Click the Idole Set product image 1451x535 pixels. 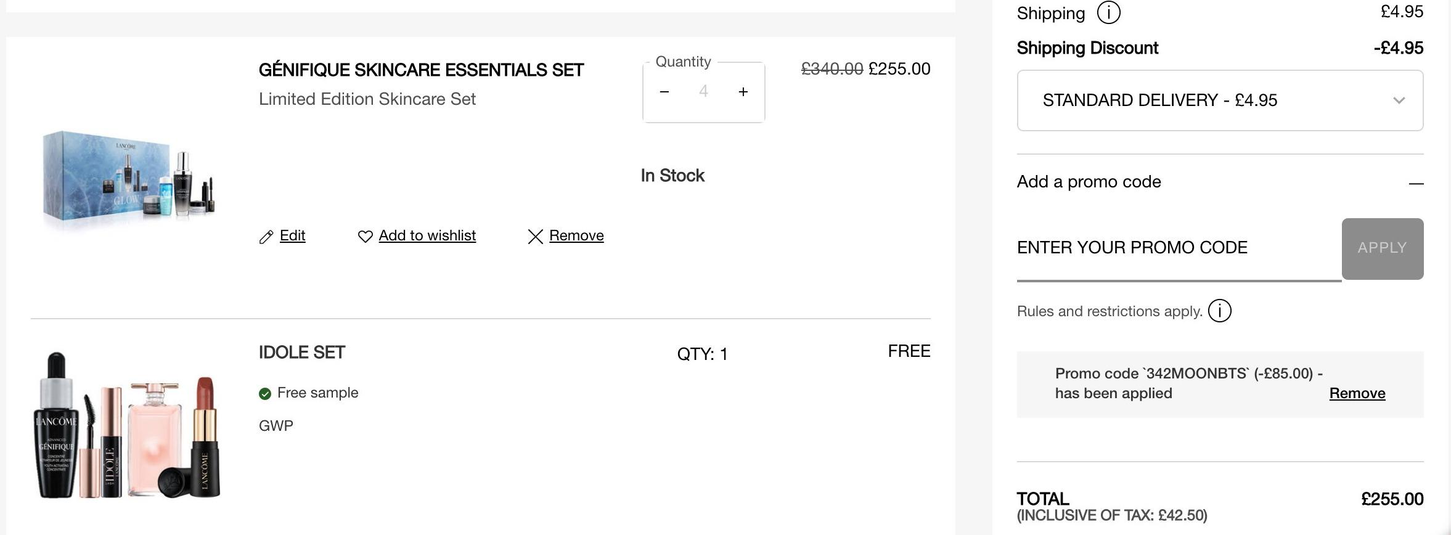pos(128,425)
